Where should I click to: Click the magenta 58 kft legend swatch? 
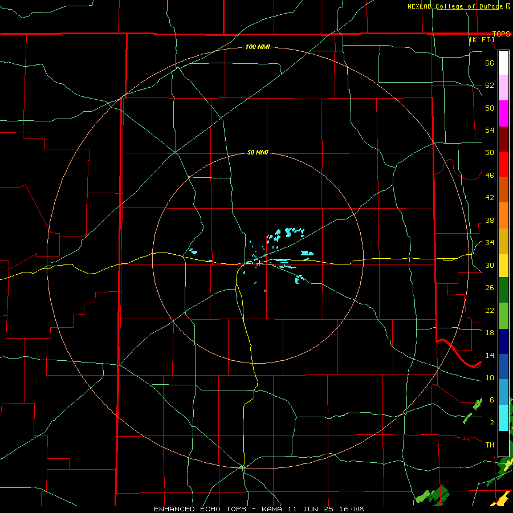503,113
